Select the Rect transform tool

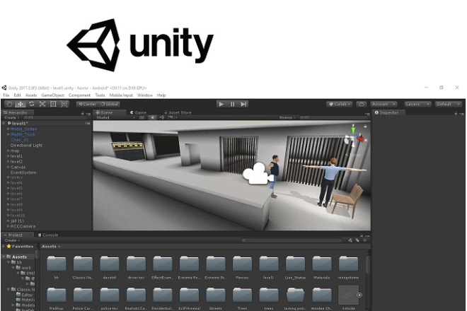tap(53, 104)
